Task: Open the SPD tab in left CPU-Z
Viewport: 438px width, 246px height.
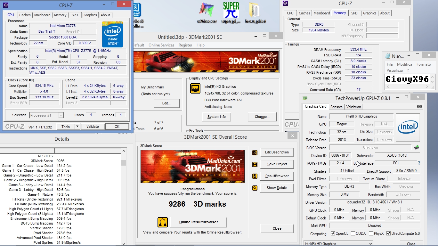Action: (75, 15)
